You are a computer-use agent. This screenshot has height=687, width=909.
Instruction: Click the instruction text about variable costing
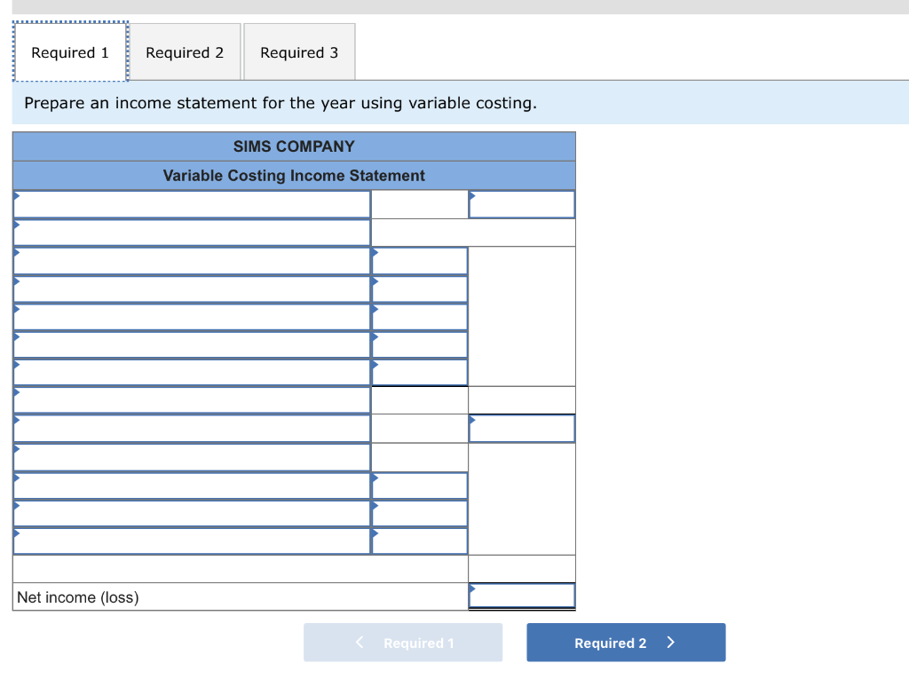[281, 103]
